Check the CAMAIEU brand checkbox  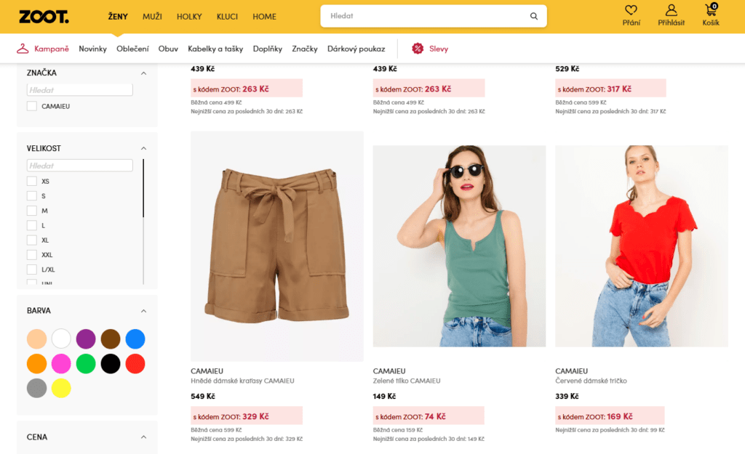coord(32,106)
